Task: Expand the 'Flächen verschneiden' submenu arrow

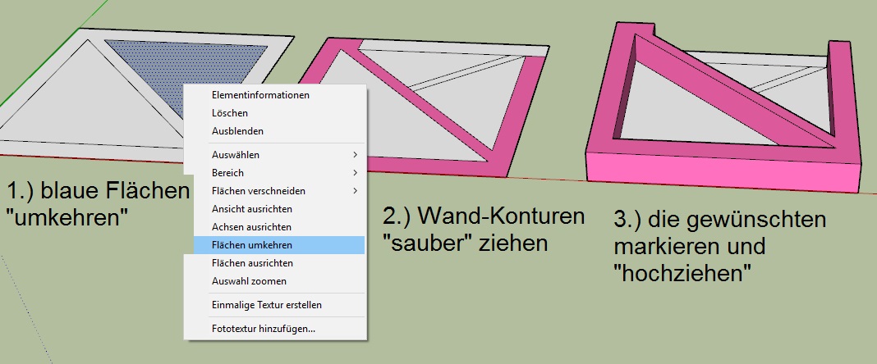Action: (355, 191)
